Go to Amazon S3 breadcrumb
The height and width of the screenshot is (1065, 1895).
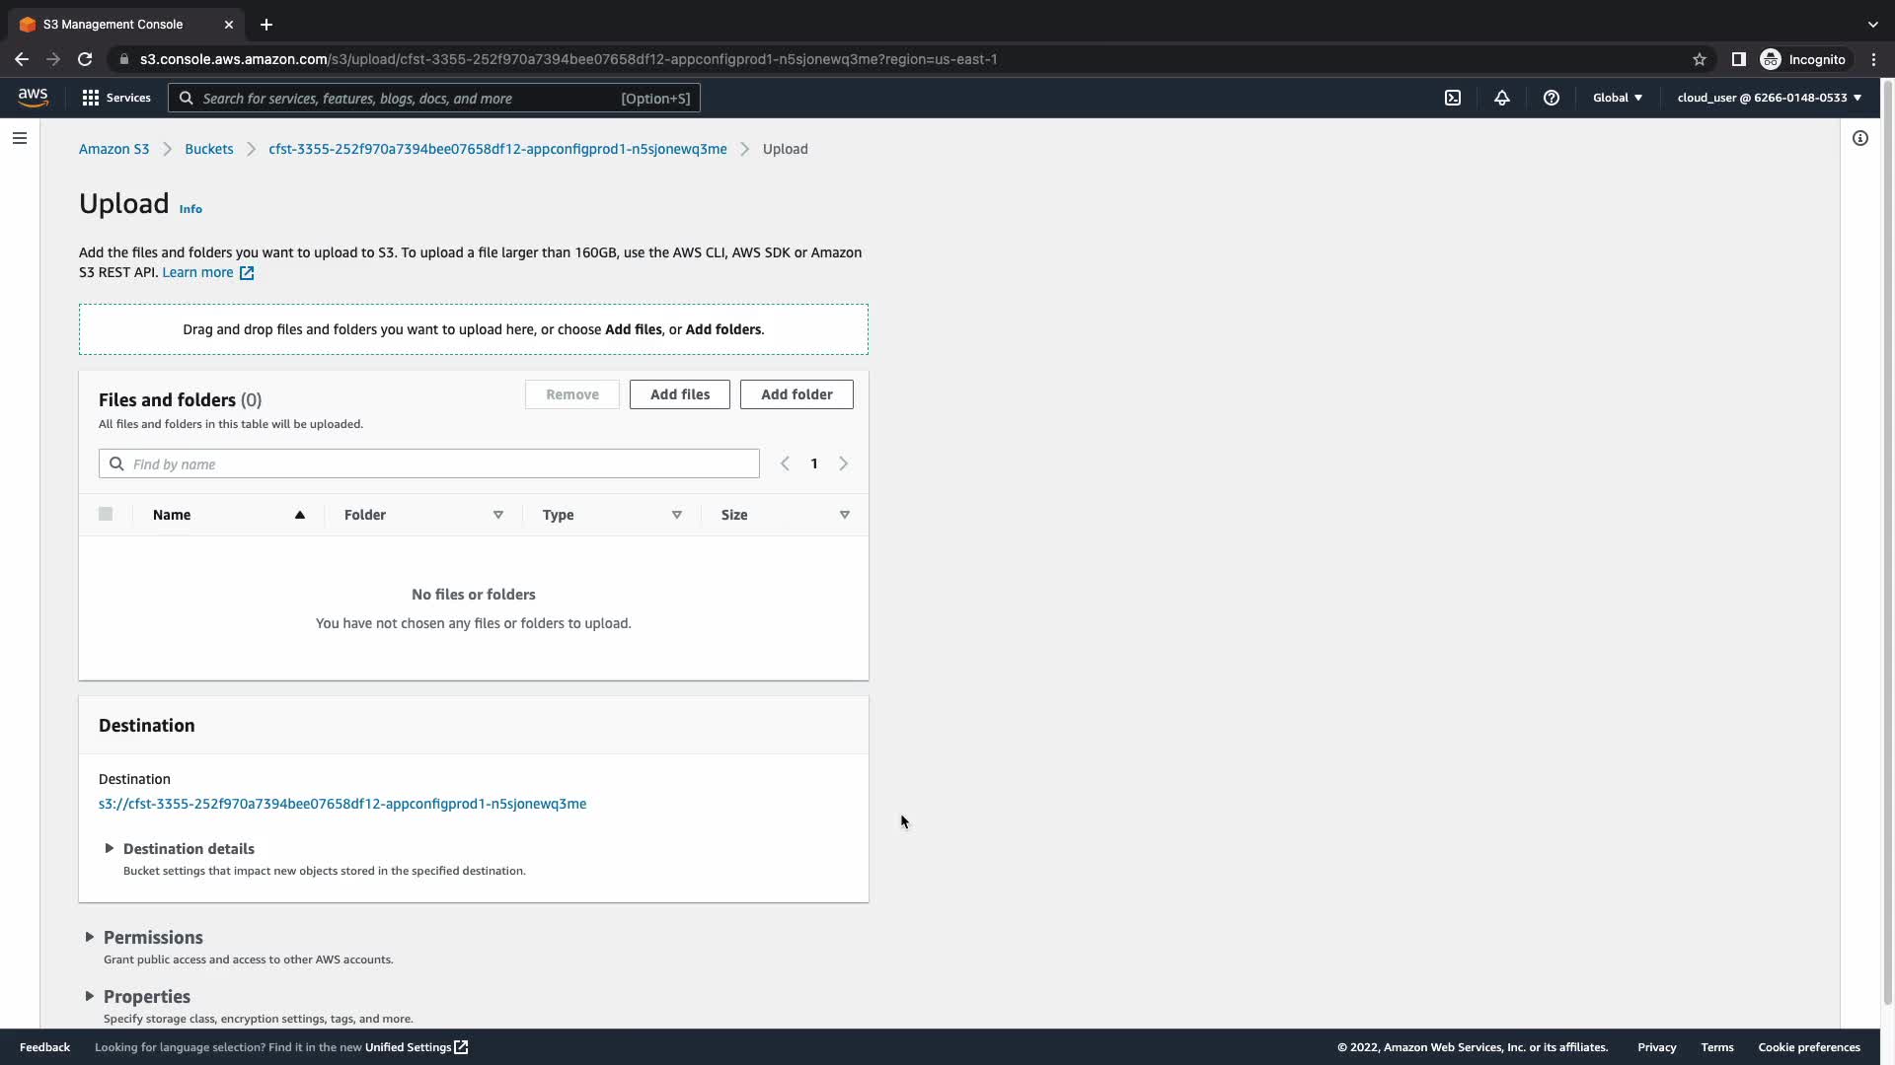pyautogui.click(x=114, y=149)
